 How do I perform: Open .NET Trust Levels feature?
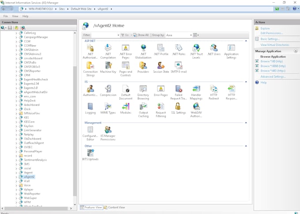(x=196, y=51)
